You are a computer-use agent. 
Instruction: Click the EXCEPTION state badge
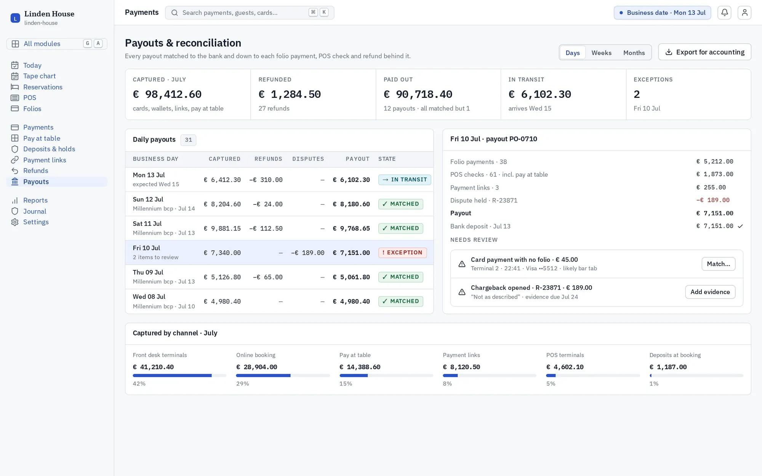[x=402, y=252]
